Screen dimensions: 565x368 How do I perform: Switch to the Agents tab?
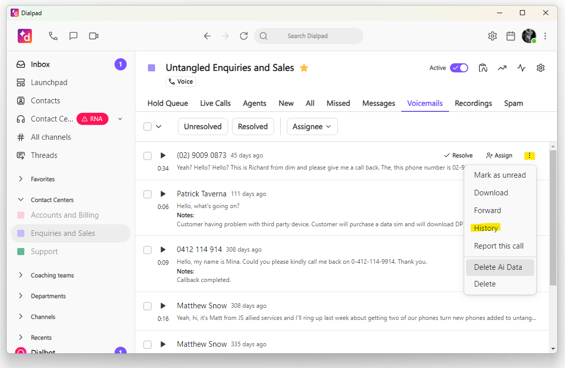[254, 103]
